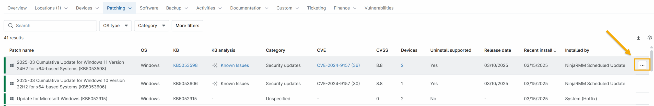Viewport: 654px width, 106px height.
Task: Click the patch Search input field
Action: coord(55,26)
